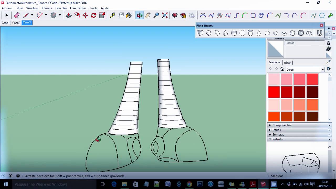Open the Extension Warehouse icon
Screen dimensions: 336x189
183,15
